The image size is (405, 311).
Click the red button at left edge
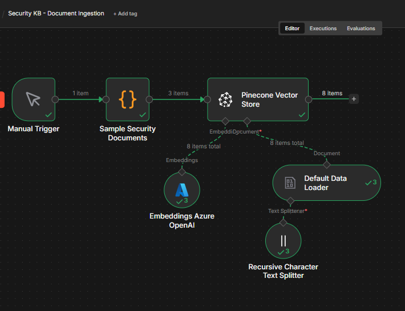pos(2,99)
